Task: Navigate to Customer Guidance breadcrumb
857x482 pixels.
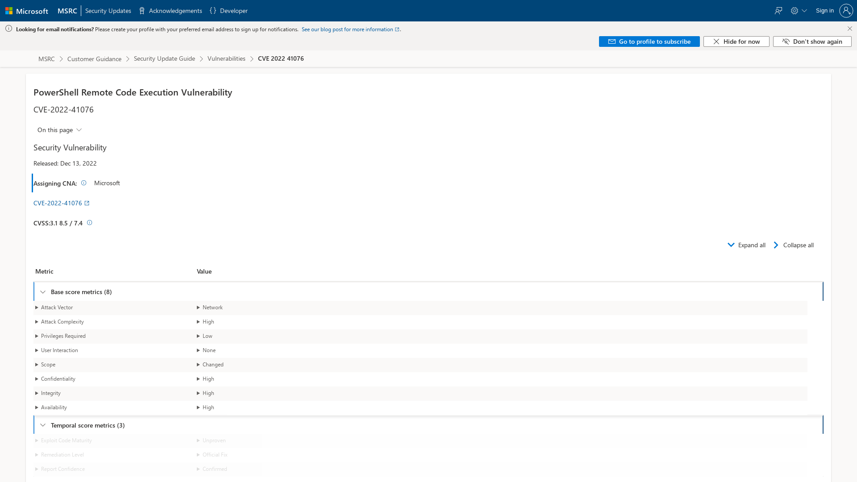Action: point(94,59)
